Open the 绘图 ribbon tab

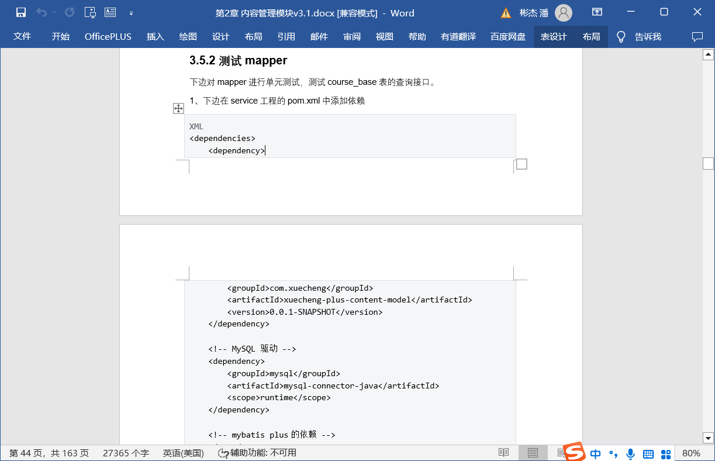tap(188, 36)
